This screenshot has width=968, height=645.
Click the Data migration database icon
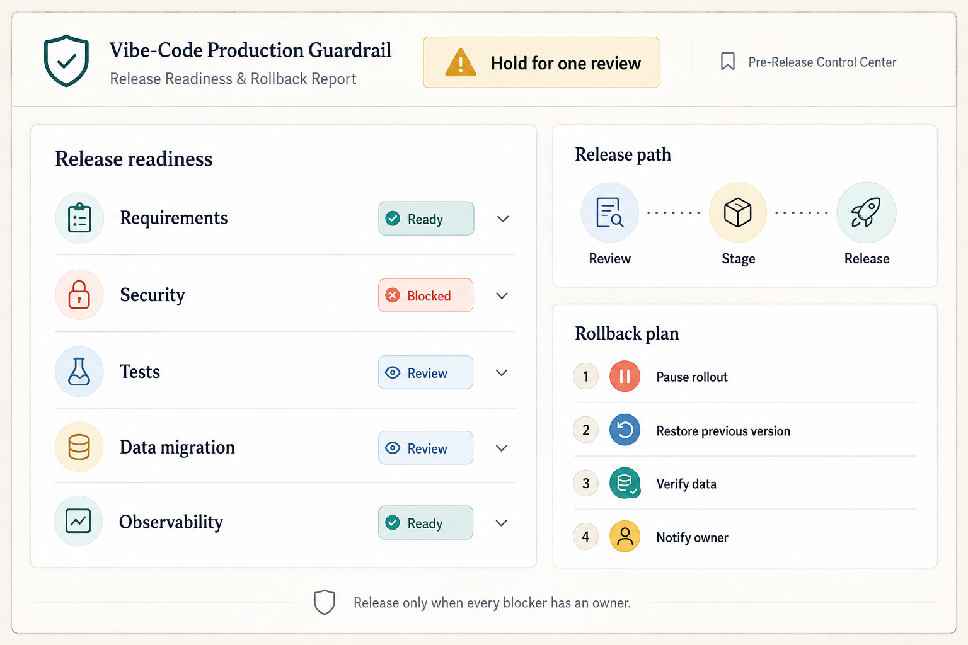[79, 447]
